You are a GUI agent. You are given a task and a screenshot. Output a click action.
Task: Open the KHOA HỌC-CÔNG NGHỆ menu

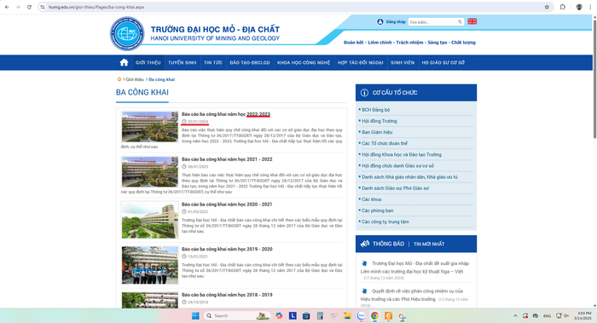pyautogui.click(x=304, y=63)
